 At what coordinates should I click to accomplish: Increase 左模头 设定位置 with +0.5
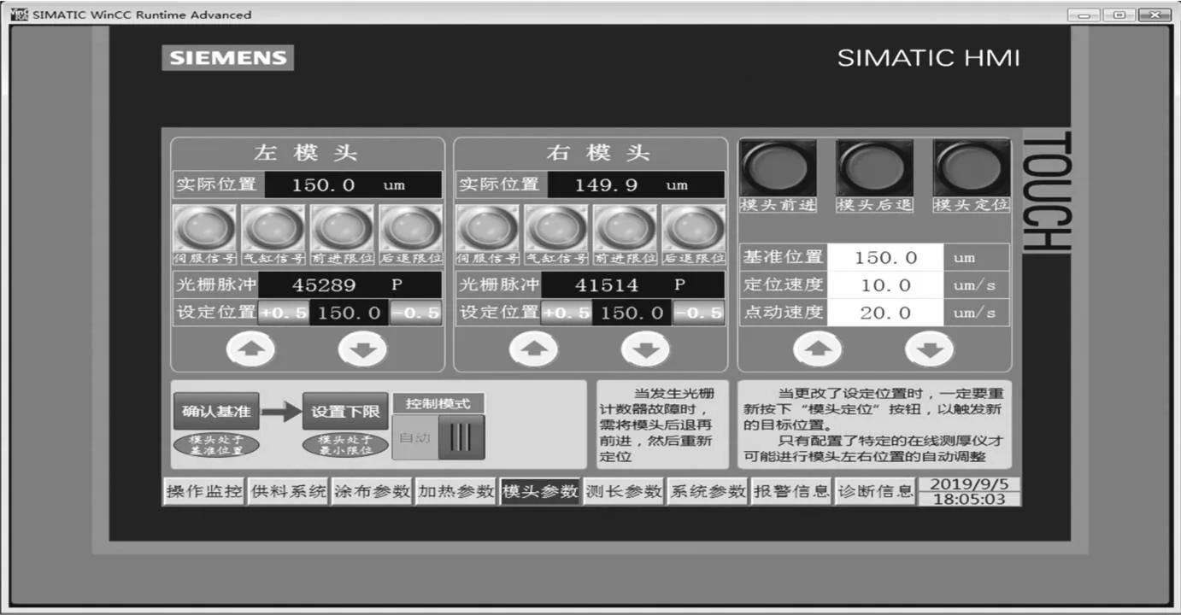coord(283,313)
